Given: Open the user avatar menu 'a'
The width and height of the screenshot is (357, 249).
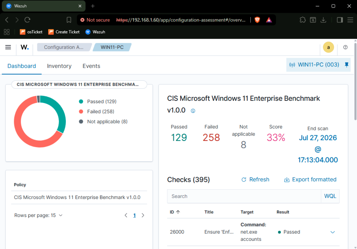Looking at the screenshot, I should [329, 47].
